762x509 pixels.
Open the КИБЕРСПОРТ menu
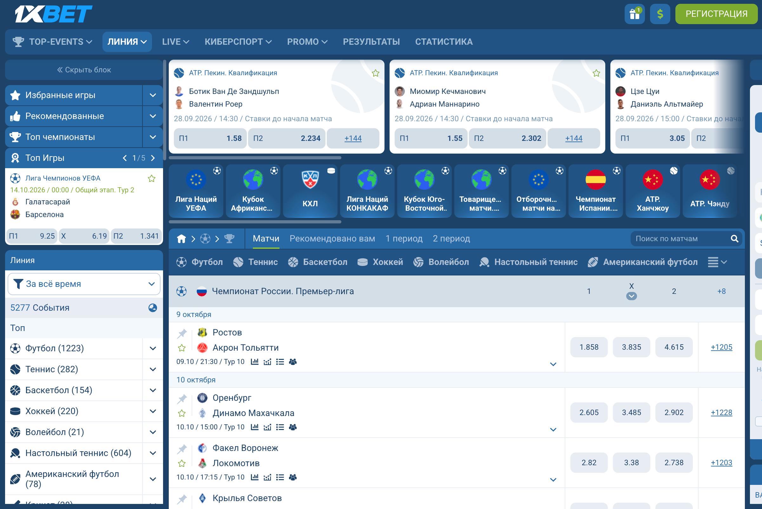pos(238,42)
